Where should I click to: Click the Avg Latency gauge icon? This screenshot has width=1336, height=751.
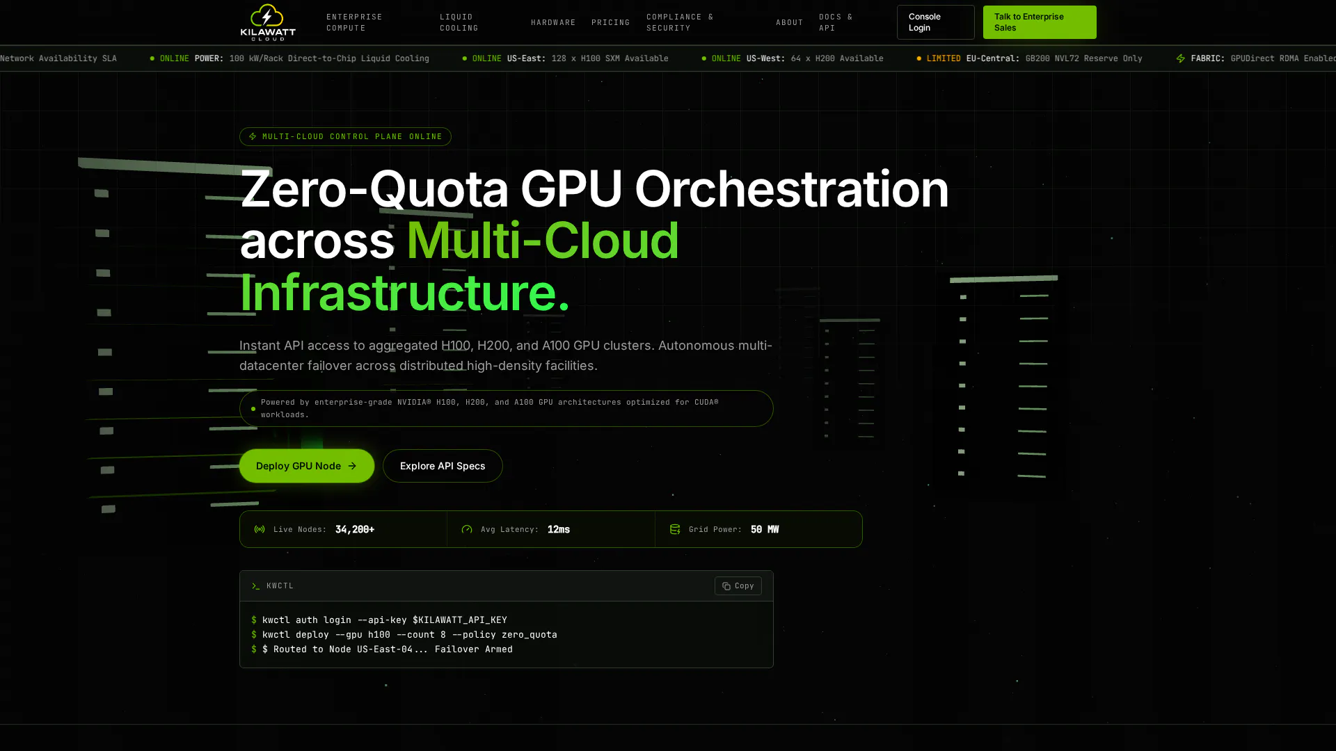467,529
